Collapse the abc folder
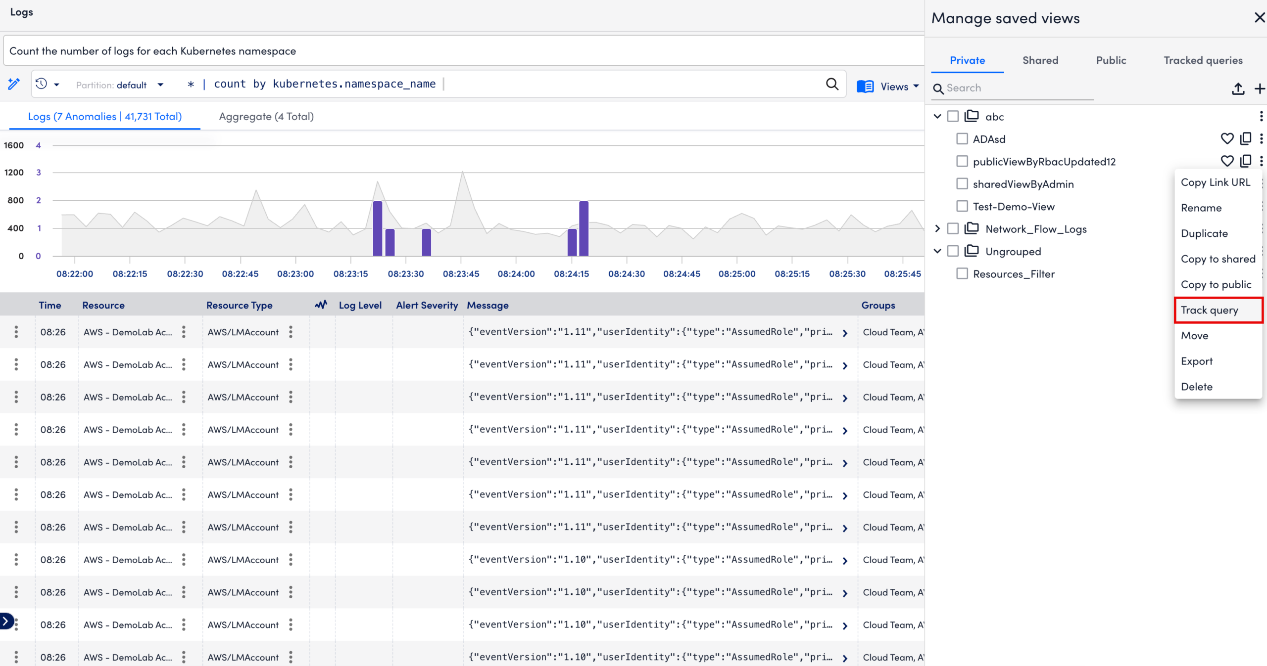Screen dimensions: 1267x666 tap(937, 116)
